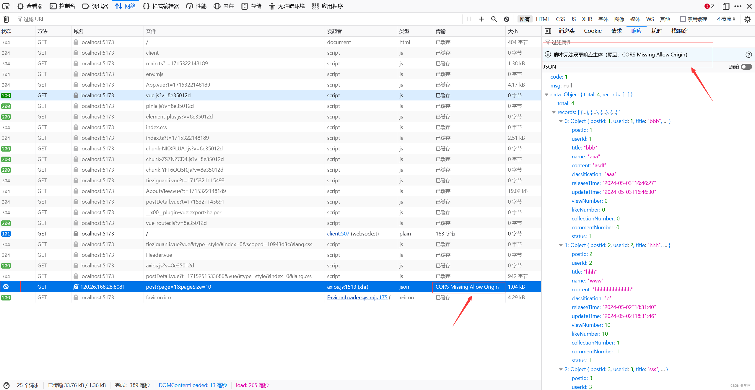
Task: Toggle responsive design mode icon
Action: (726, 6)
